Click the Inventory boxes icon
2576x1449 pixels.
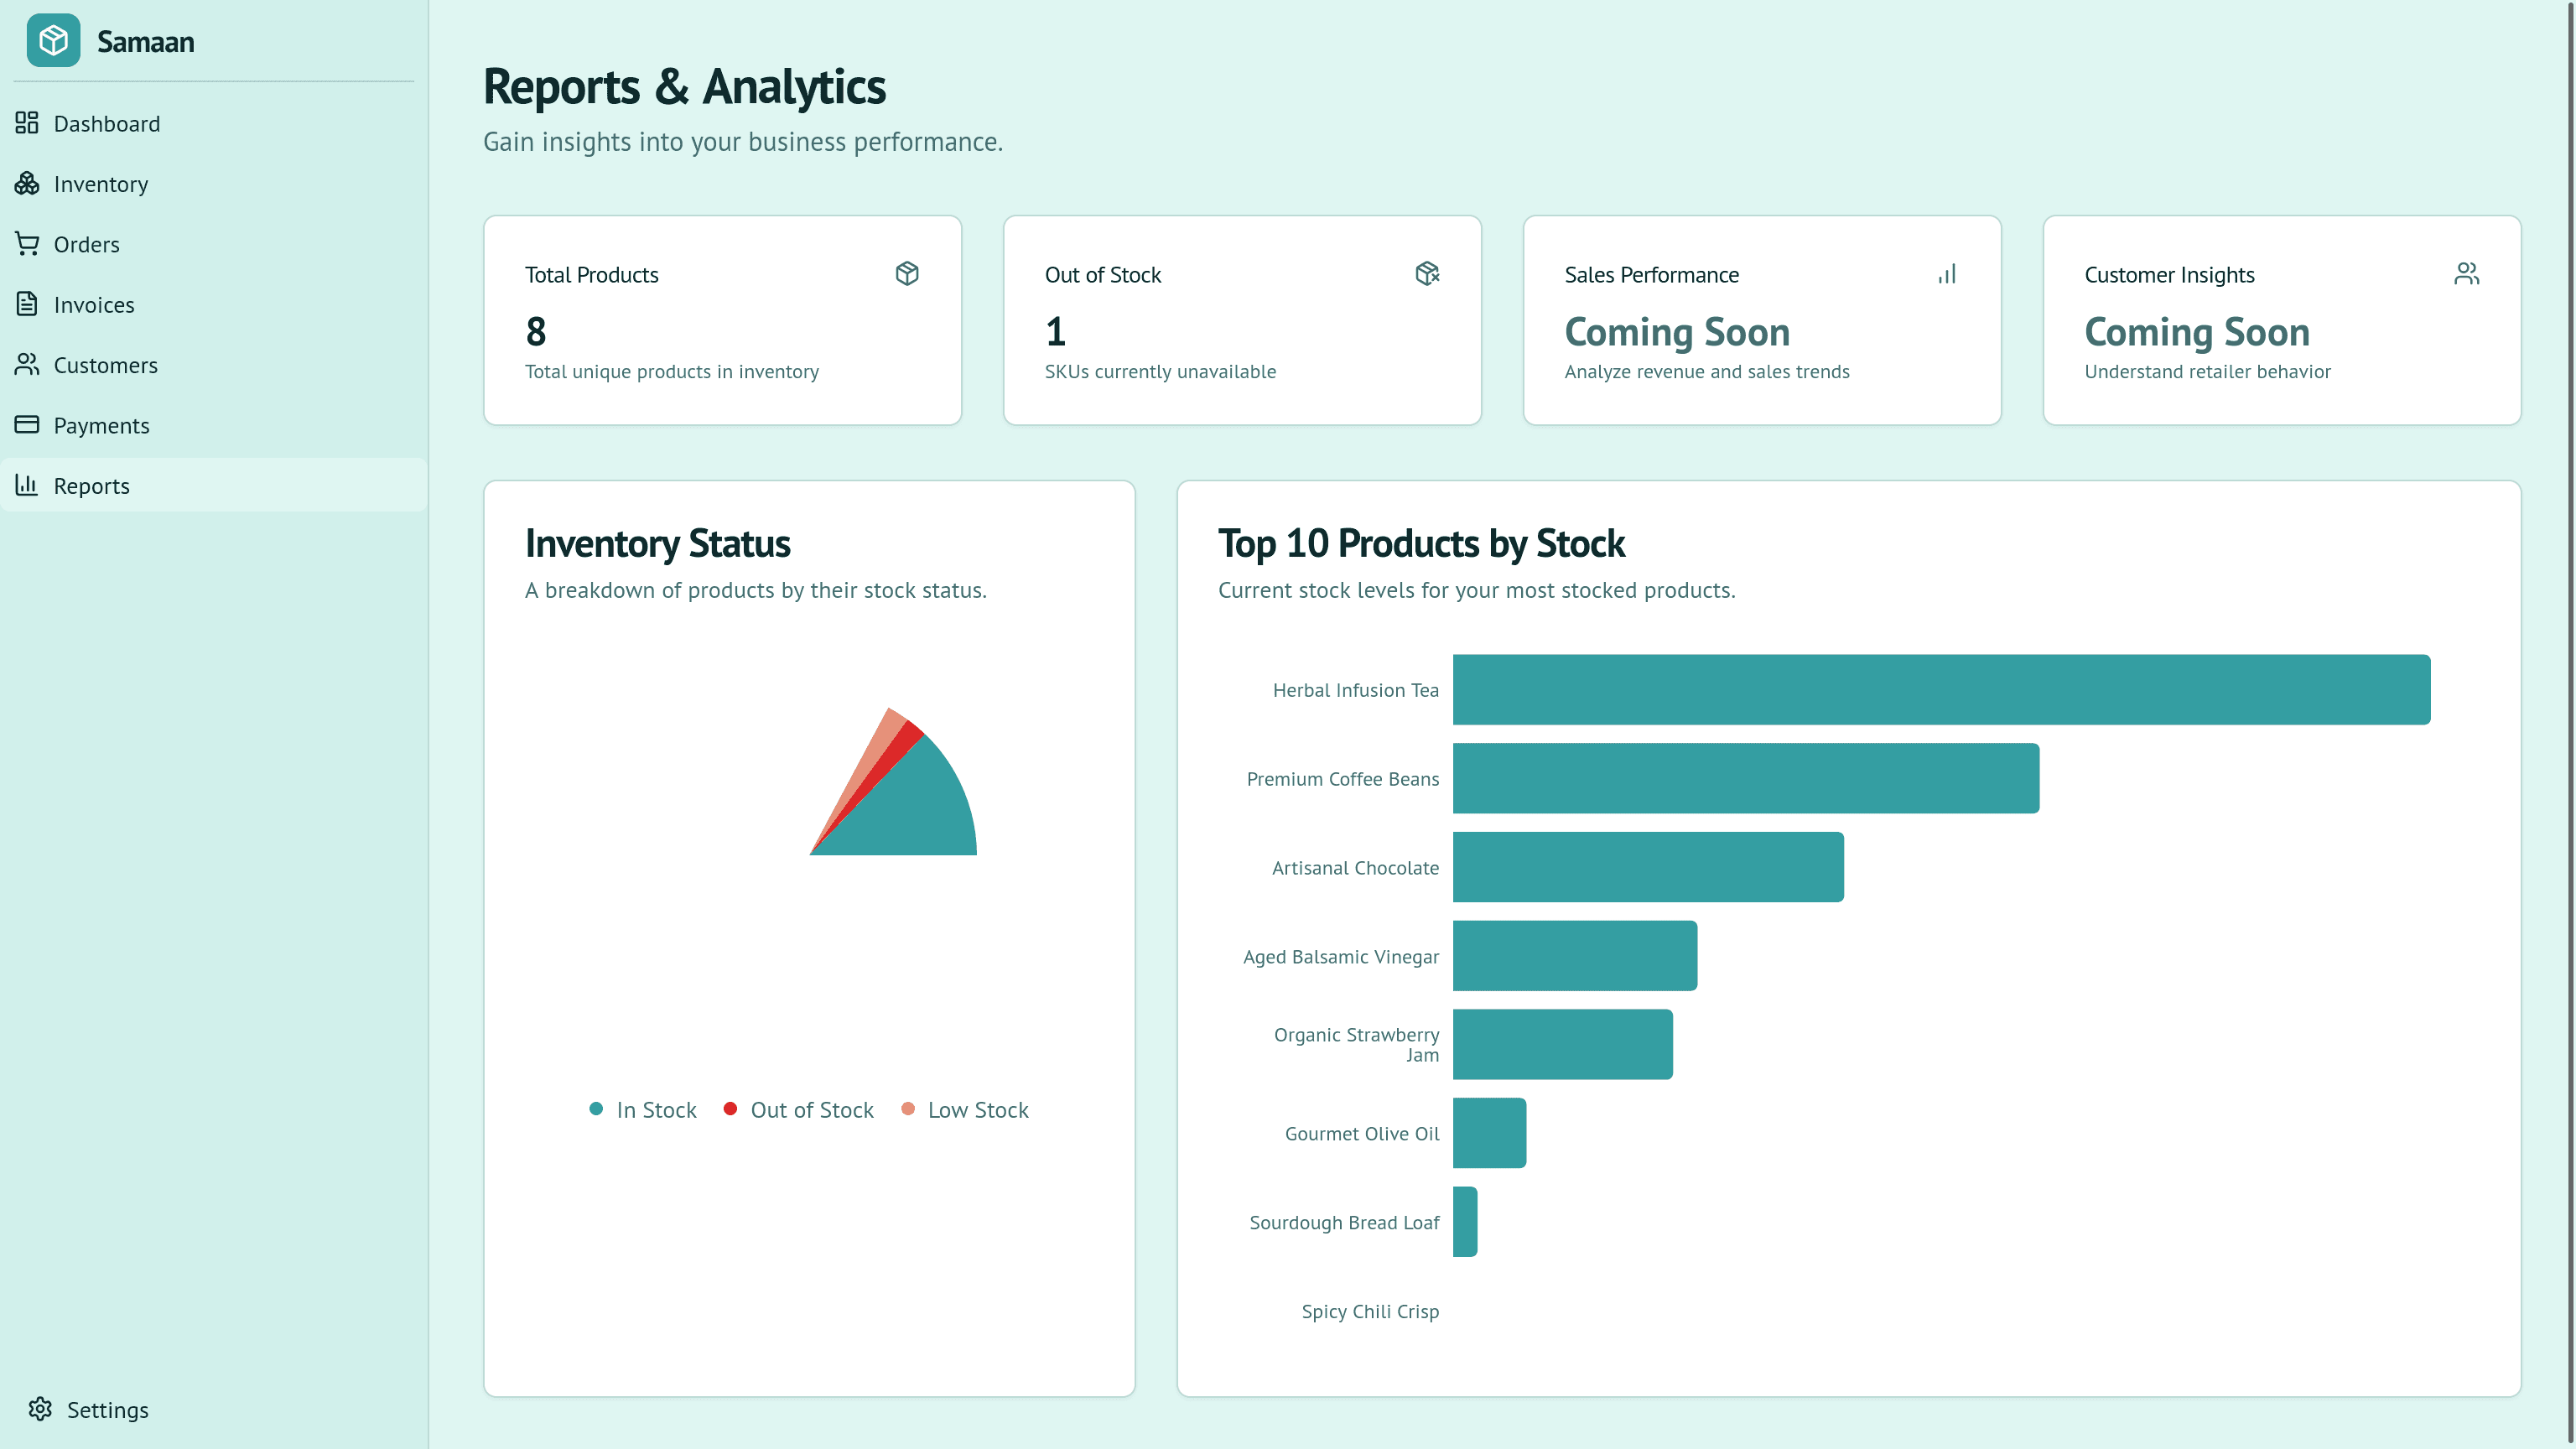coord(27,184)
